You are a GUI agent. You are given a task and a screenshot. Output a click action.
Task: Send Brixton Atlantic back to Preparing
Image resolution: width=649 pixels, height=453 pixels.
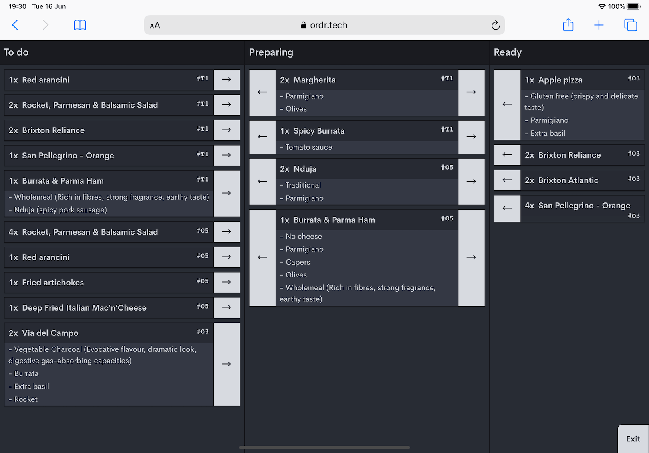pyautogui.click(x=507, y=180)
